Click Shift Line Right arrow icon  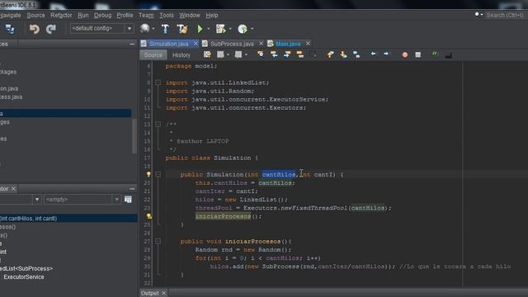click(x=386, y=54)
